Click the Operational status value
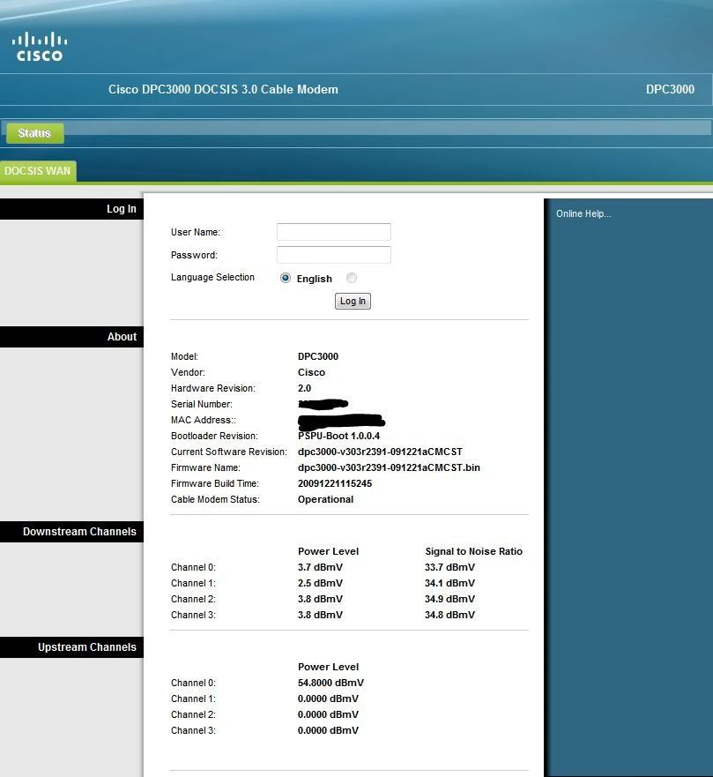 [325, 499]
